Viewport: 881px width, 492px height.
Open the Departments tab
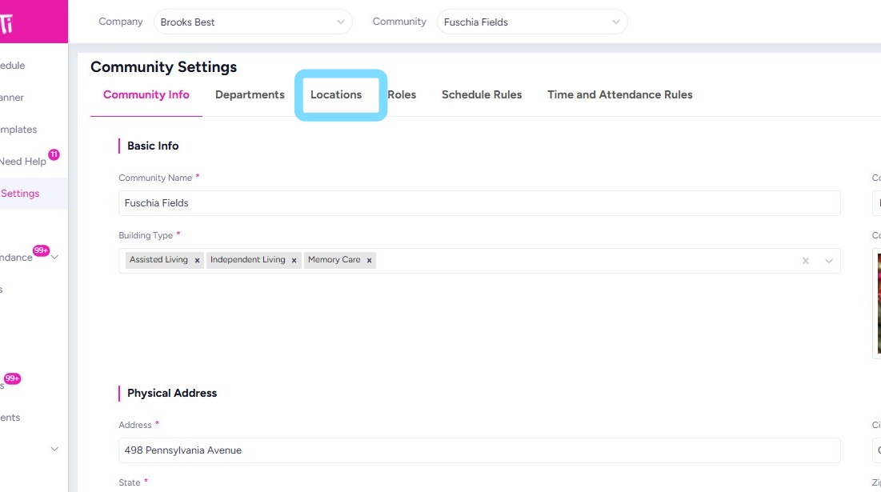click(250, 94)
